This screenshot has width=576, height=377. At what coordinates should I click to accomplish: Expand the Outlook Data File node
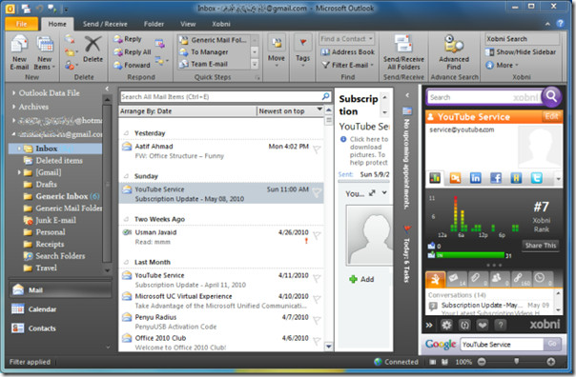(13, 92)
